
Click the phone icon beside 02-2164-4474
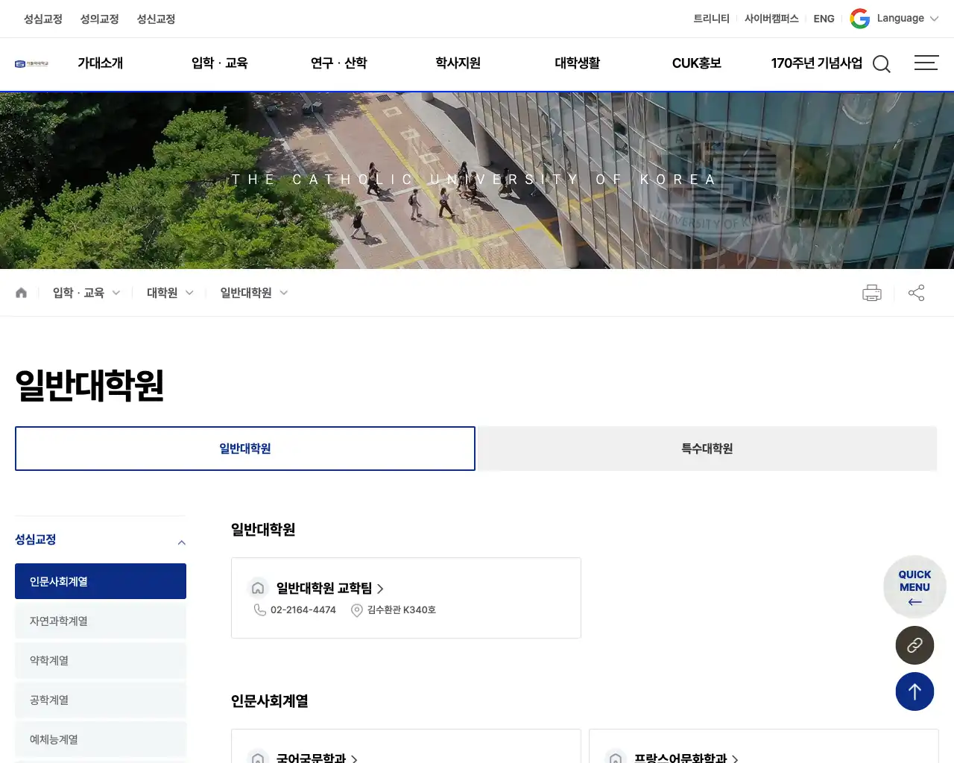pyautogui.click(x=260, y=610)
